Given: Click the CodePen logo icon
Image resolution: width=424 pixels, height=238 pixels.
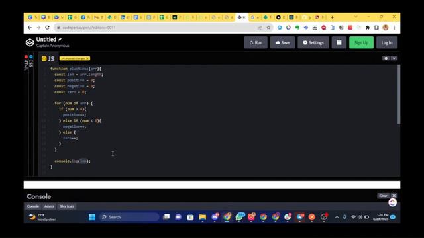Looking at the screenshot, I should (x=30, y=42).
